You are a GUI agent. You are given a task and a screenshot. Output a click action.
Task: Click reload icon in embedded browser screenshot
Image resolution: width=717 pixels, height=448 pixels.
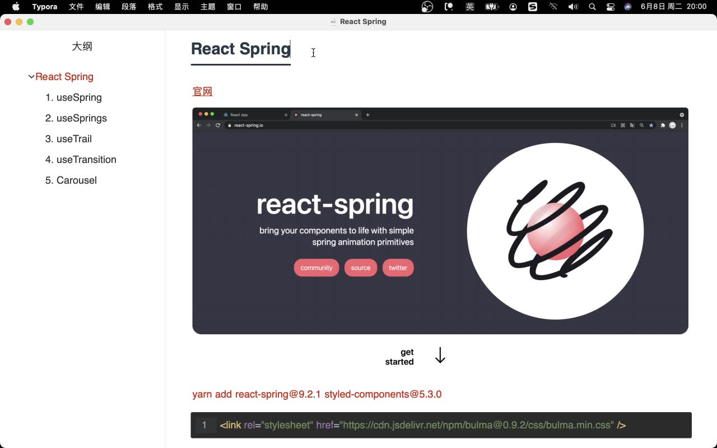tap(218, 125)
